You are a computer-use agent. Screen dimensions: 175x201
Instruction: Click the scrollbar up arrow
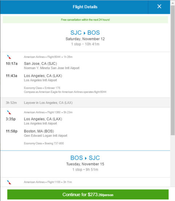tap(173, 3)
